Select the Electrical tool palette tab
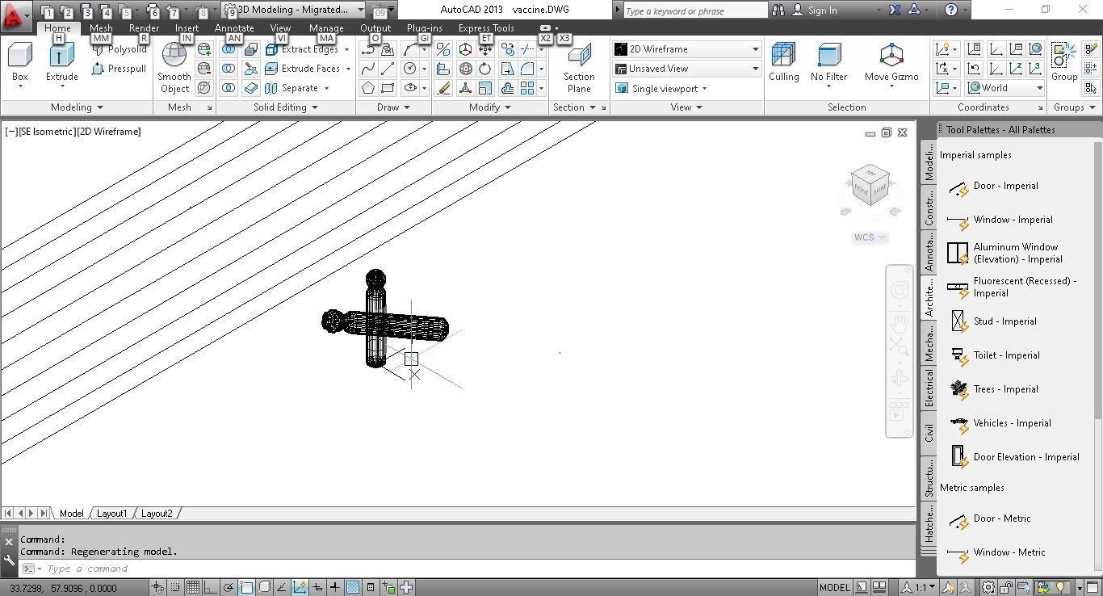The height and width of the screenshot is (596, 1103). point(929,388)
